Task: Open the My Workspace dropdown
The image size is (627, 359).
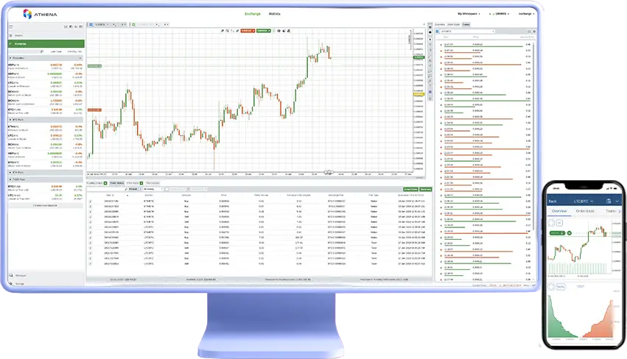Action: [469, 13]
